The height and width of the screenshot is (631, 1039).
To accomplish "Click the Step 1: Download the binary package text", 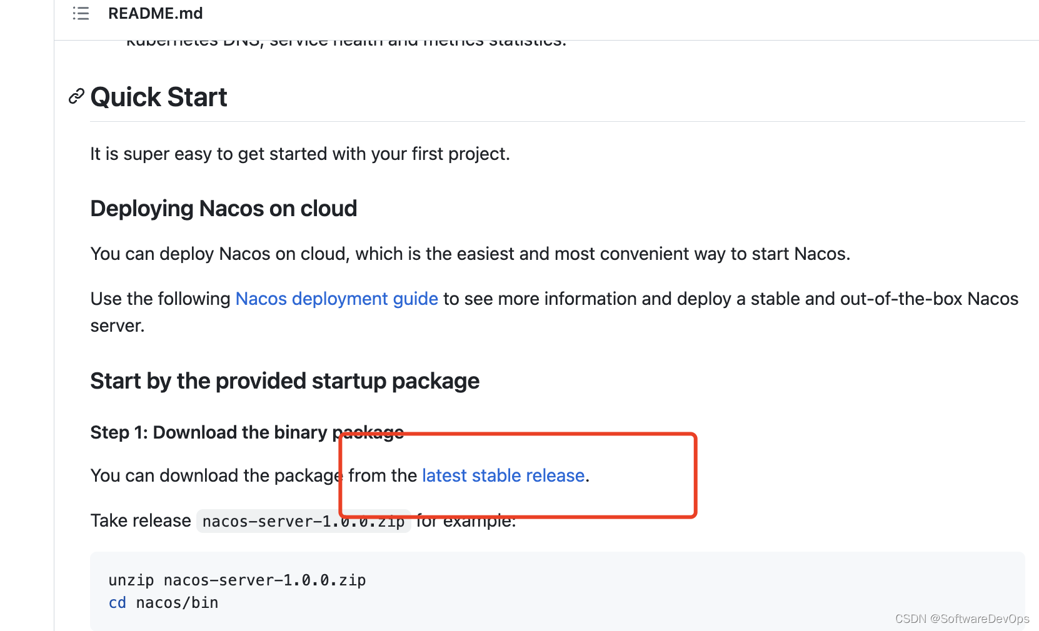I will click(247, 432).
